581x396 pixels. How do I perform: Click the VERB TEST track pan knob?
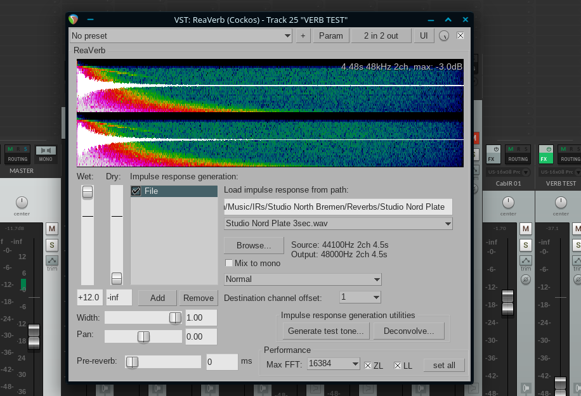[561, 203]
